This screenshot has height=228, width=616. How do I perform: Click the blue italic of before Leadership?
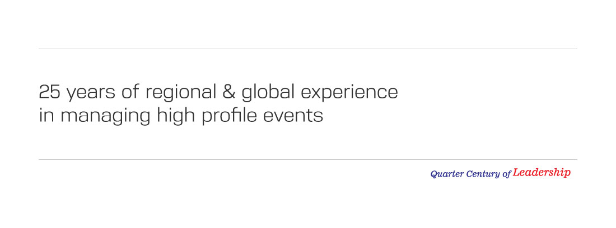click(506, 174)
